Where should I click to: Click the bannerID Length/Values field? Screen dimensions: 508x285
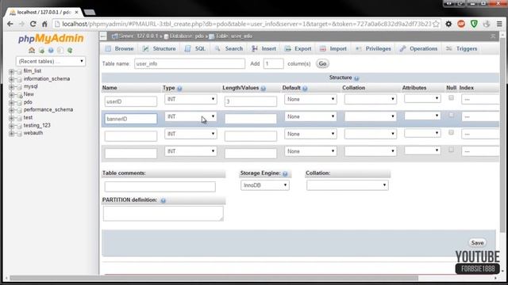(x=251, y=119)
